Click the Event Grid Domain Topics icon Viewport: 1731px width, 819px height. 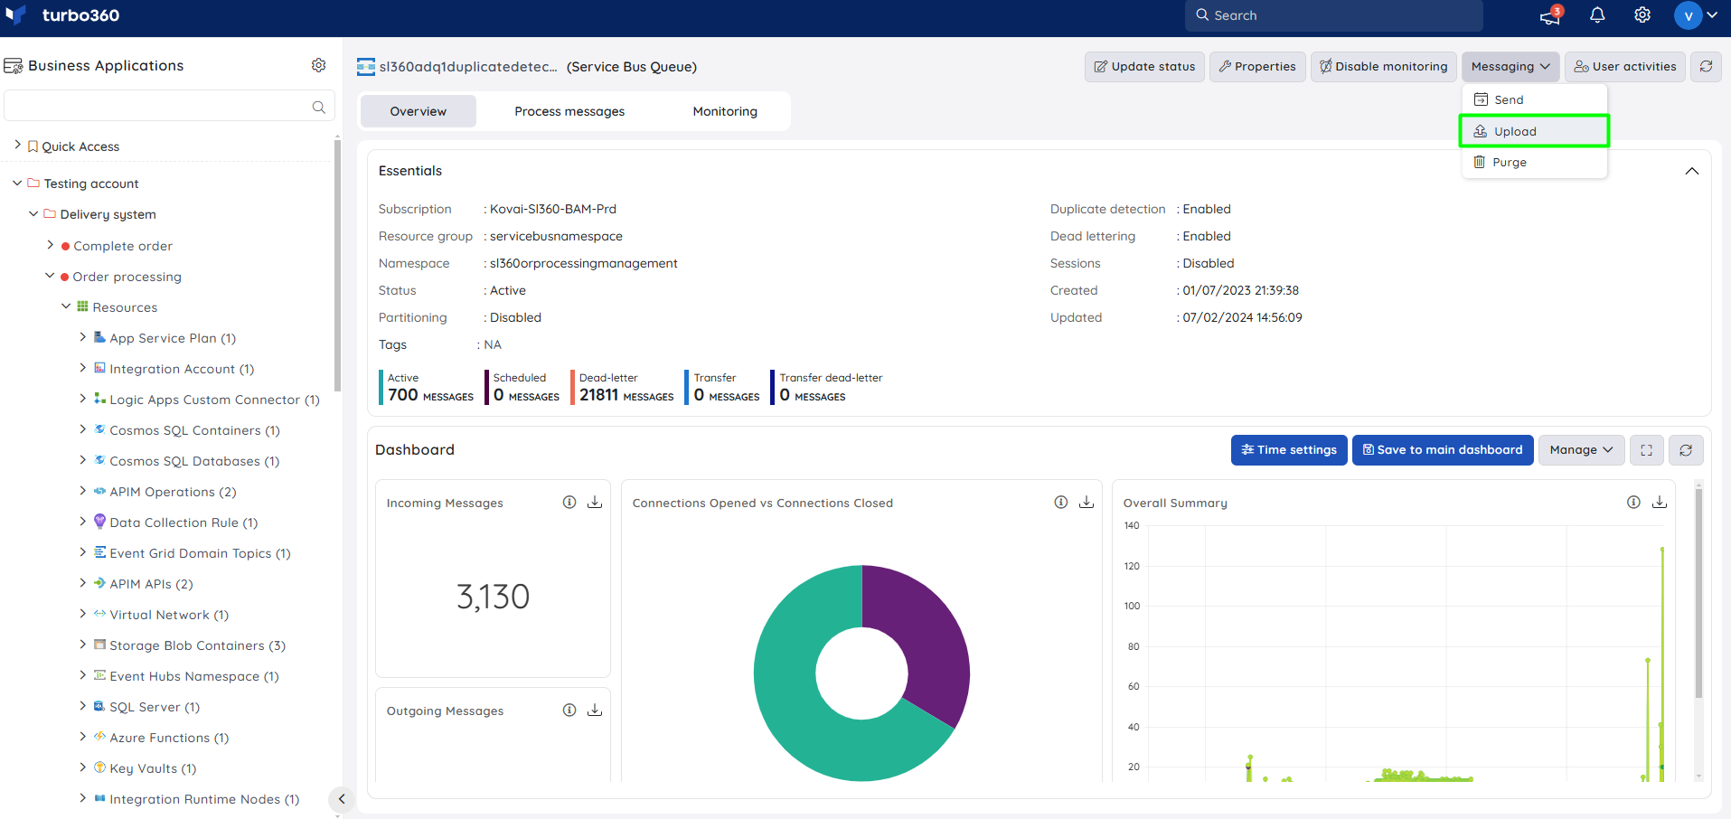tap(99, 552)
